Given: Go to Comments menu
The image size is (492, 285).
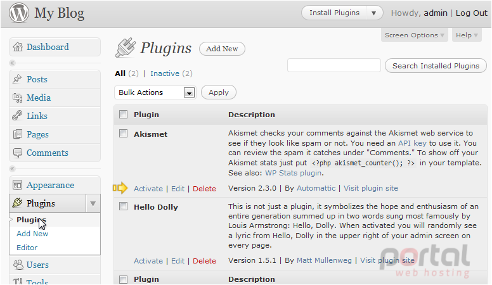Looking at the screenshot, I should (48, 153).
